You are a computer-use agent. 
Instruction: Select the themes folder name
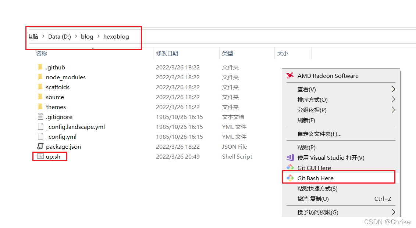point(56,107)
